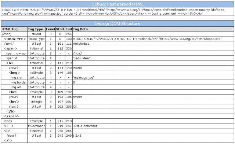Select the 'img.border' attribute cell
The image size is (235, 144).
coord(14,82)
